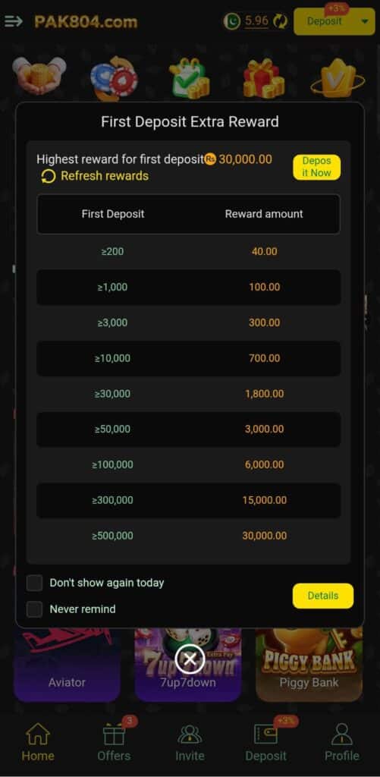The height and width of the screenshot is (777, 380).
Task: Click Refresh rewards link
Action: coord(95,176)
